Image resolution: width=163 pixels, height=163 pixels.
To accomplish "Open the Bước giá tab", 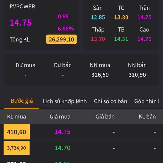I will click(22, 101).
